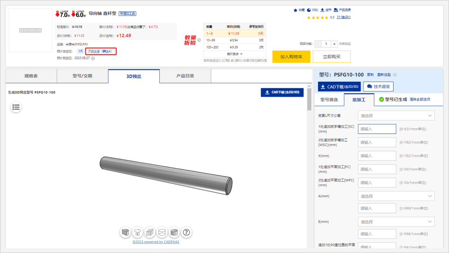Switch to the 规格表 tab
The image size is (449, 253).
[x=31, y=76]
